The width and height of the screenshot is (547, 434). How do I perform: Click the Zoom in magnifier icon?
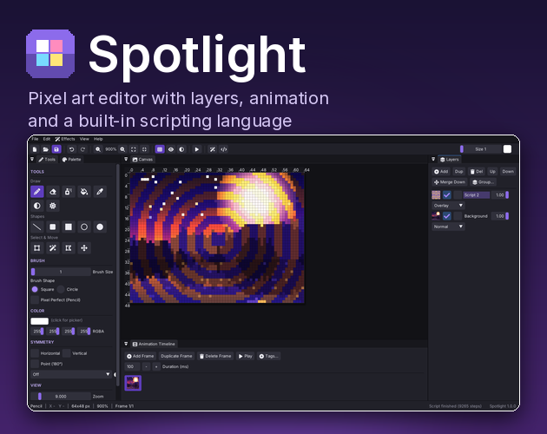122,149
